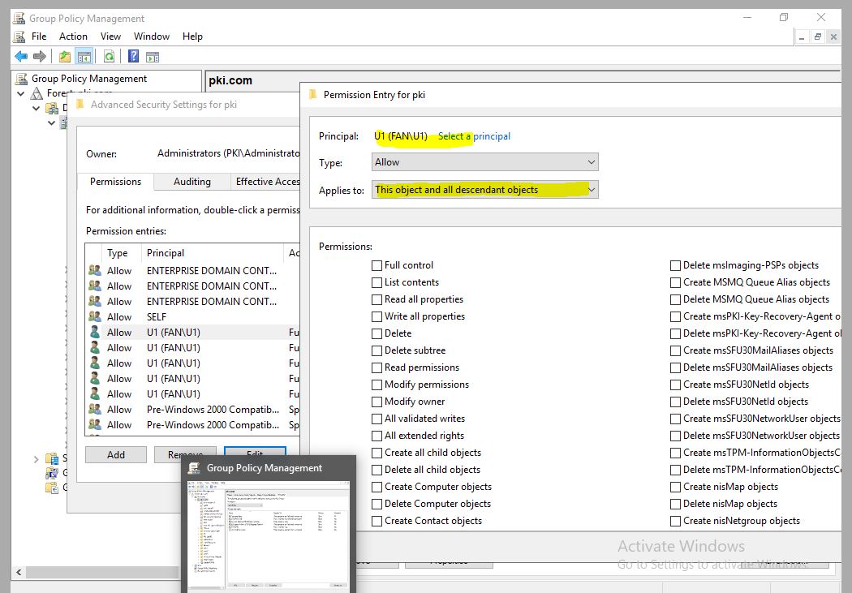Collapse the Forest node in the tree

click(x=20, y=93)
